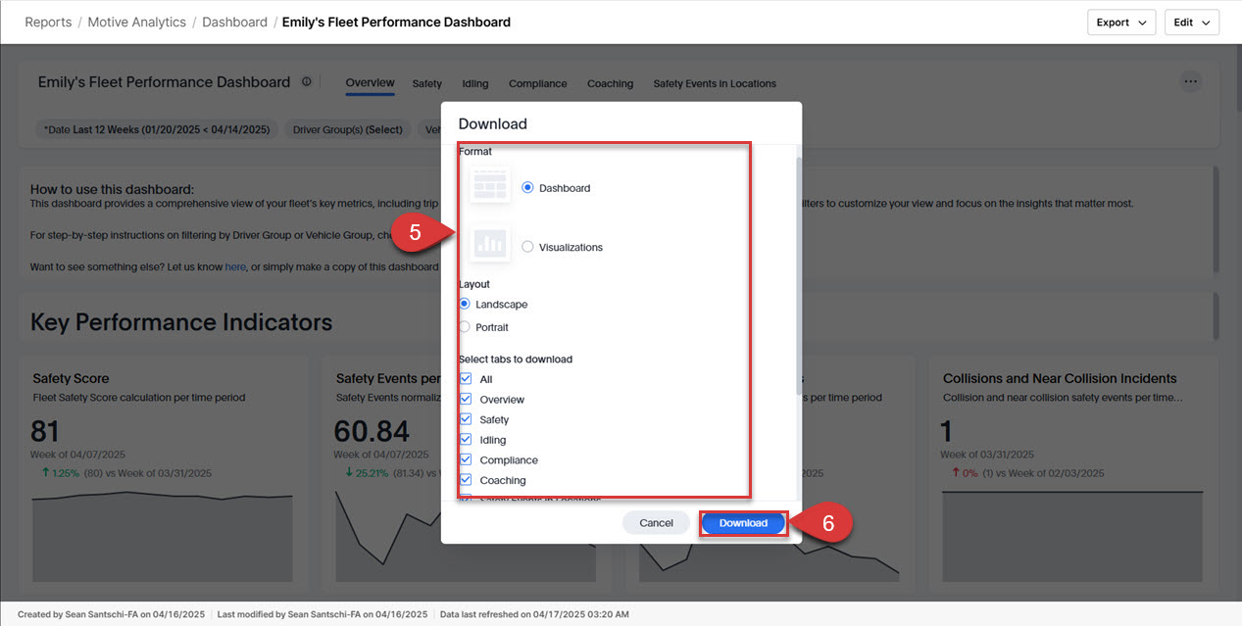Click the Safety Score trend chart

tap(162, 539)
